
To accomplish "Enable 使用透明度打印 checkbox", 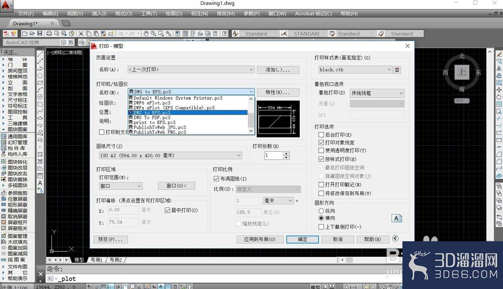I will point(321,150).
